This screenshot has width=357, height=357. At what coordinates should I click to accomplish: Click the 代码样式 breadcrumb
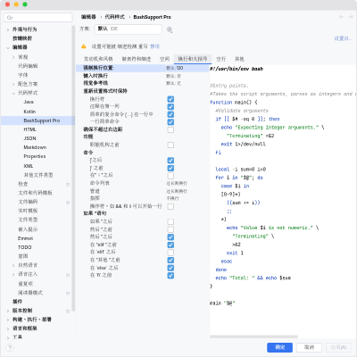115,17
